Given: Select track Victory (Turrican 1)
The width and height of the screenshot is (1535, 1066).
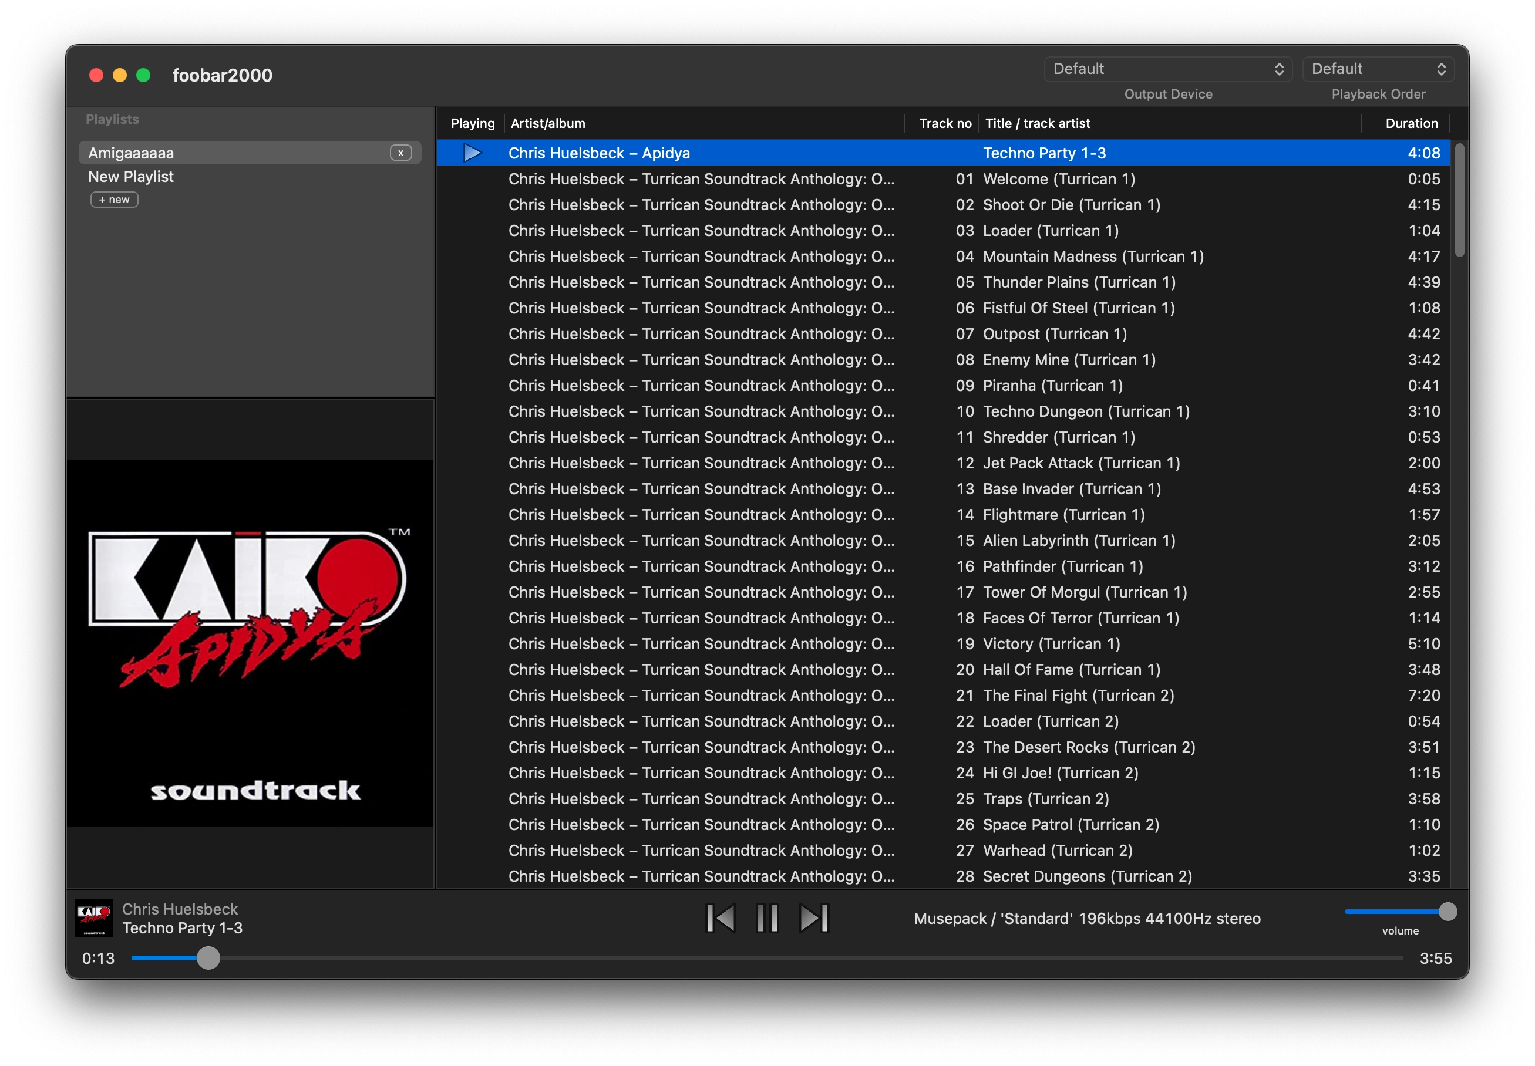Looking at the screenshot, I should click(x=943, y=644).
